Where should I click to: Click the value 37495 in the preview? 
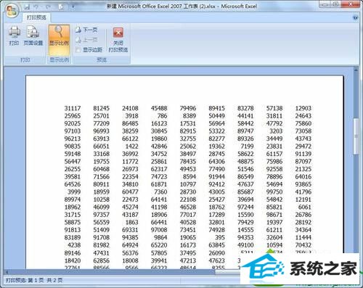pyautogui.click(x=188, y=253)
